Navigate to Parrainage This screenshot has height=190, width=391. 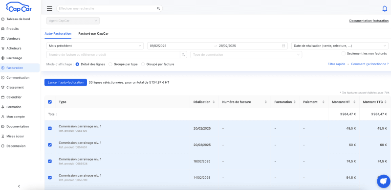tap(14, 58)
